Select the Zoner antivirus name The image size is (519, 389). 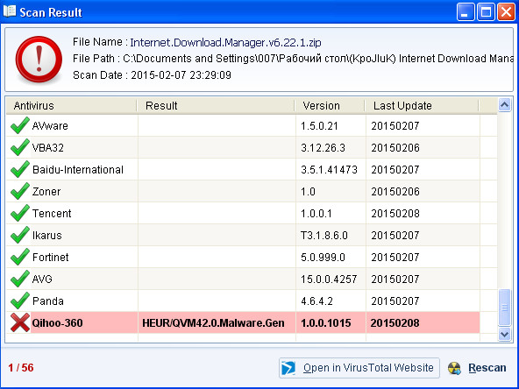46,191
